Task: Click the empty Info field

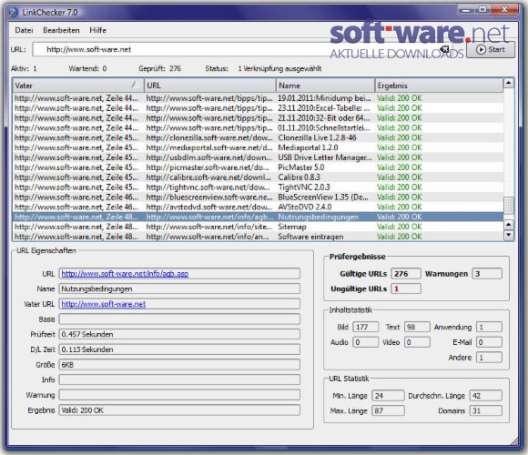Action: (179, 379)
